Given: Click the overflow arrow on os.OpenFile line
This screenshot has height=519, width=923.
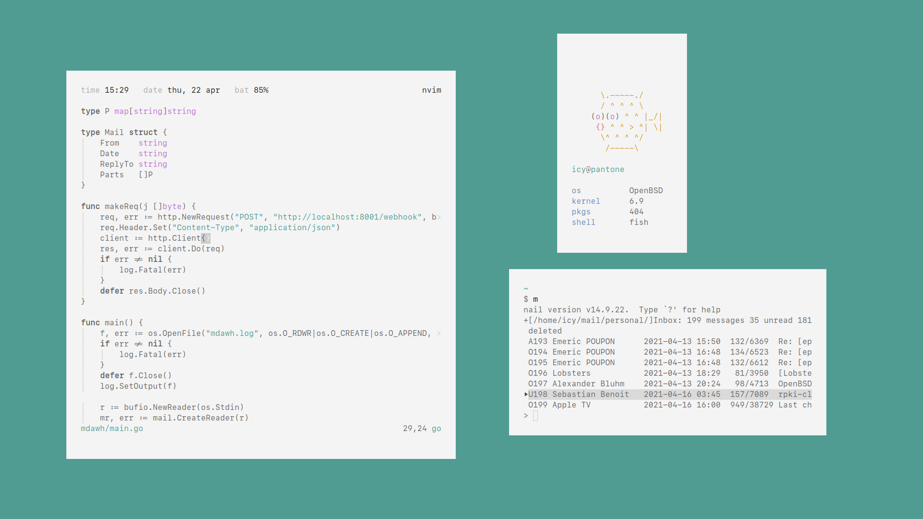Looking at the screenshot, I should (x=438, y=334).
